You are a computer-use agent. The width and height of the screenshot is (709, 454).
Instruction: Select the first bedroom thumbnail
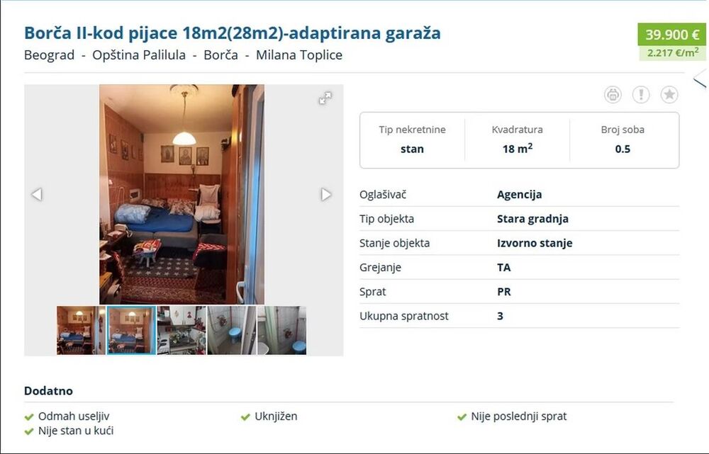[81, 330]
